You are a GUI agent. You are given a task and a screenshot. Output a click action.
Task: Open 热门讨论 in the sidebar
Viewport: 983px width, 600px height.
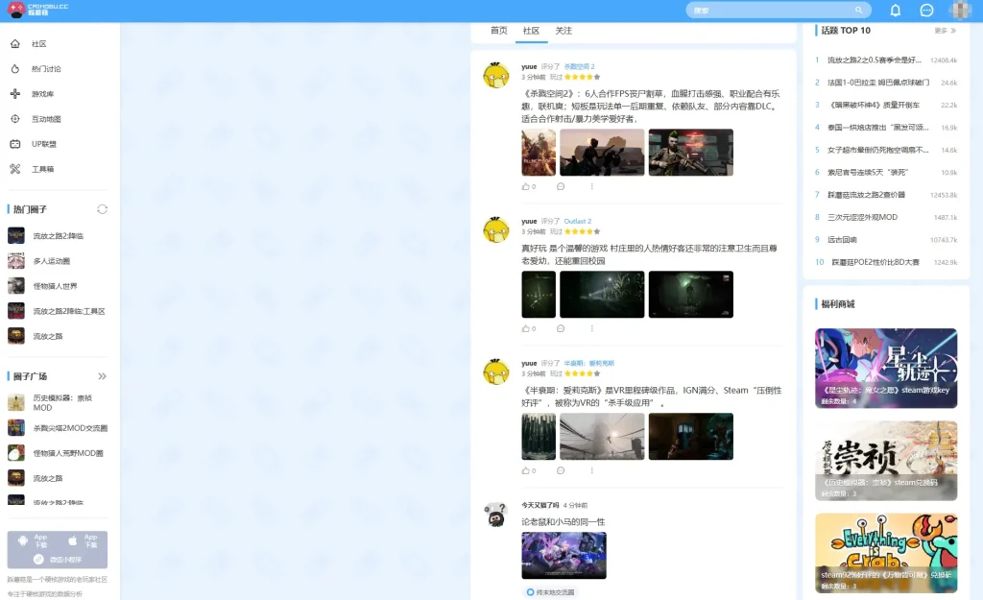pyautogui.click(x=36, y=69)
